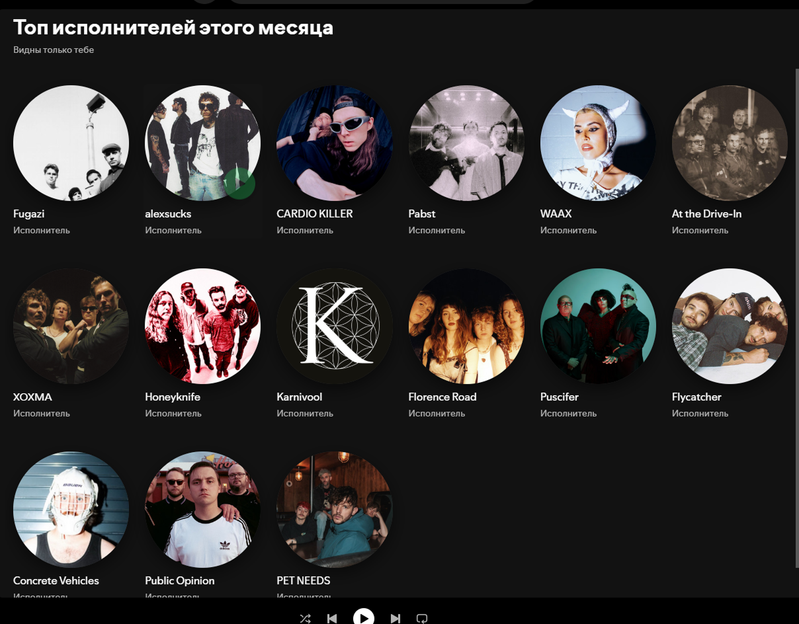The image size is (799, 624).
Task: Open the CARDIO KILLER artist photo
Action: [334, 143]
